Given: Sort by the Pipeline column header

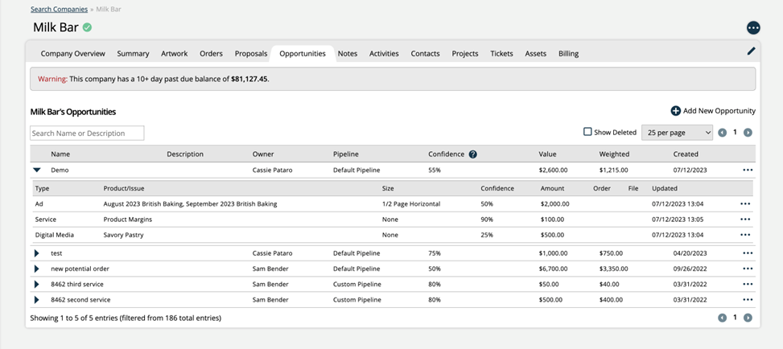Looking at the screenshot, I should tap(345, 154).
